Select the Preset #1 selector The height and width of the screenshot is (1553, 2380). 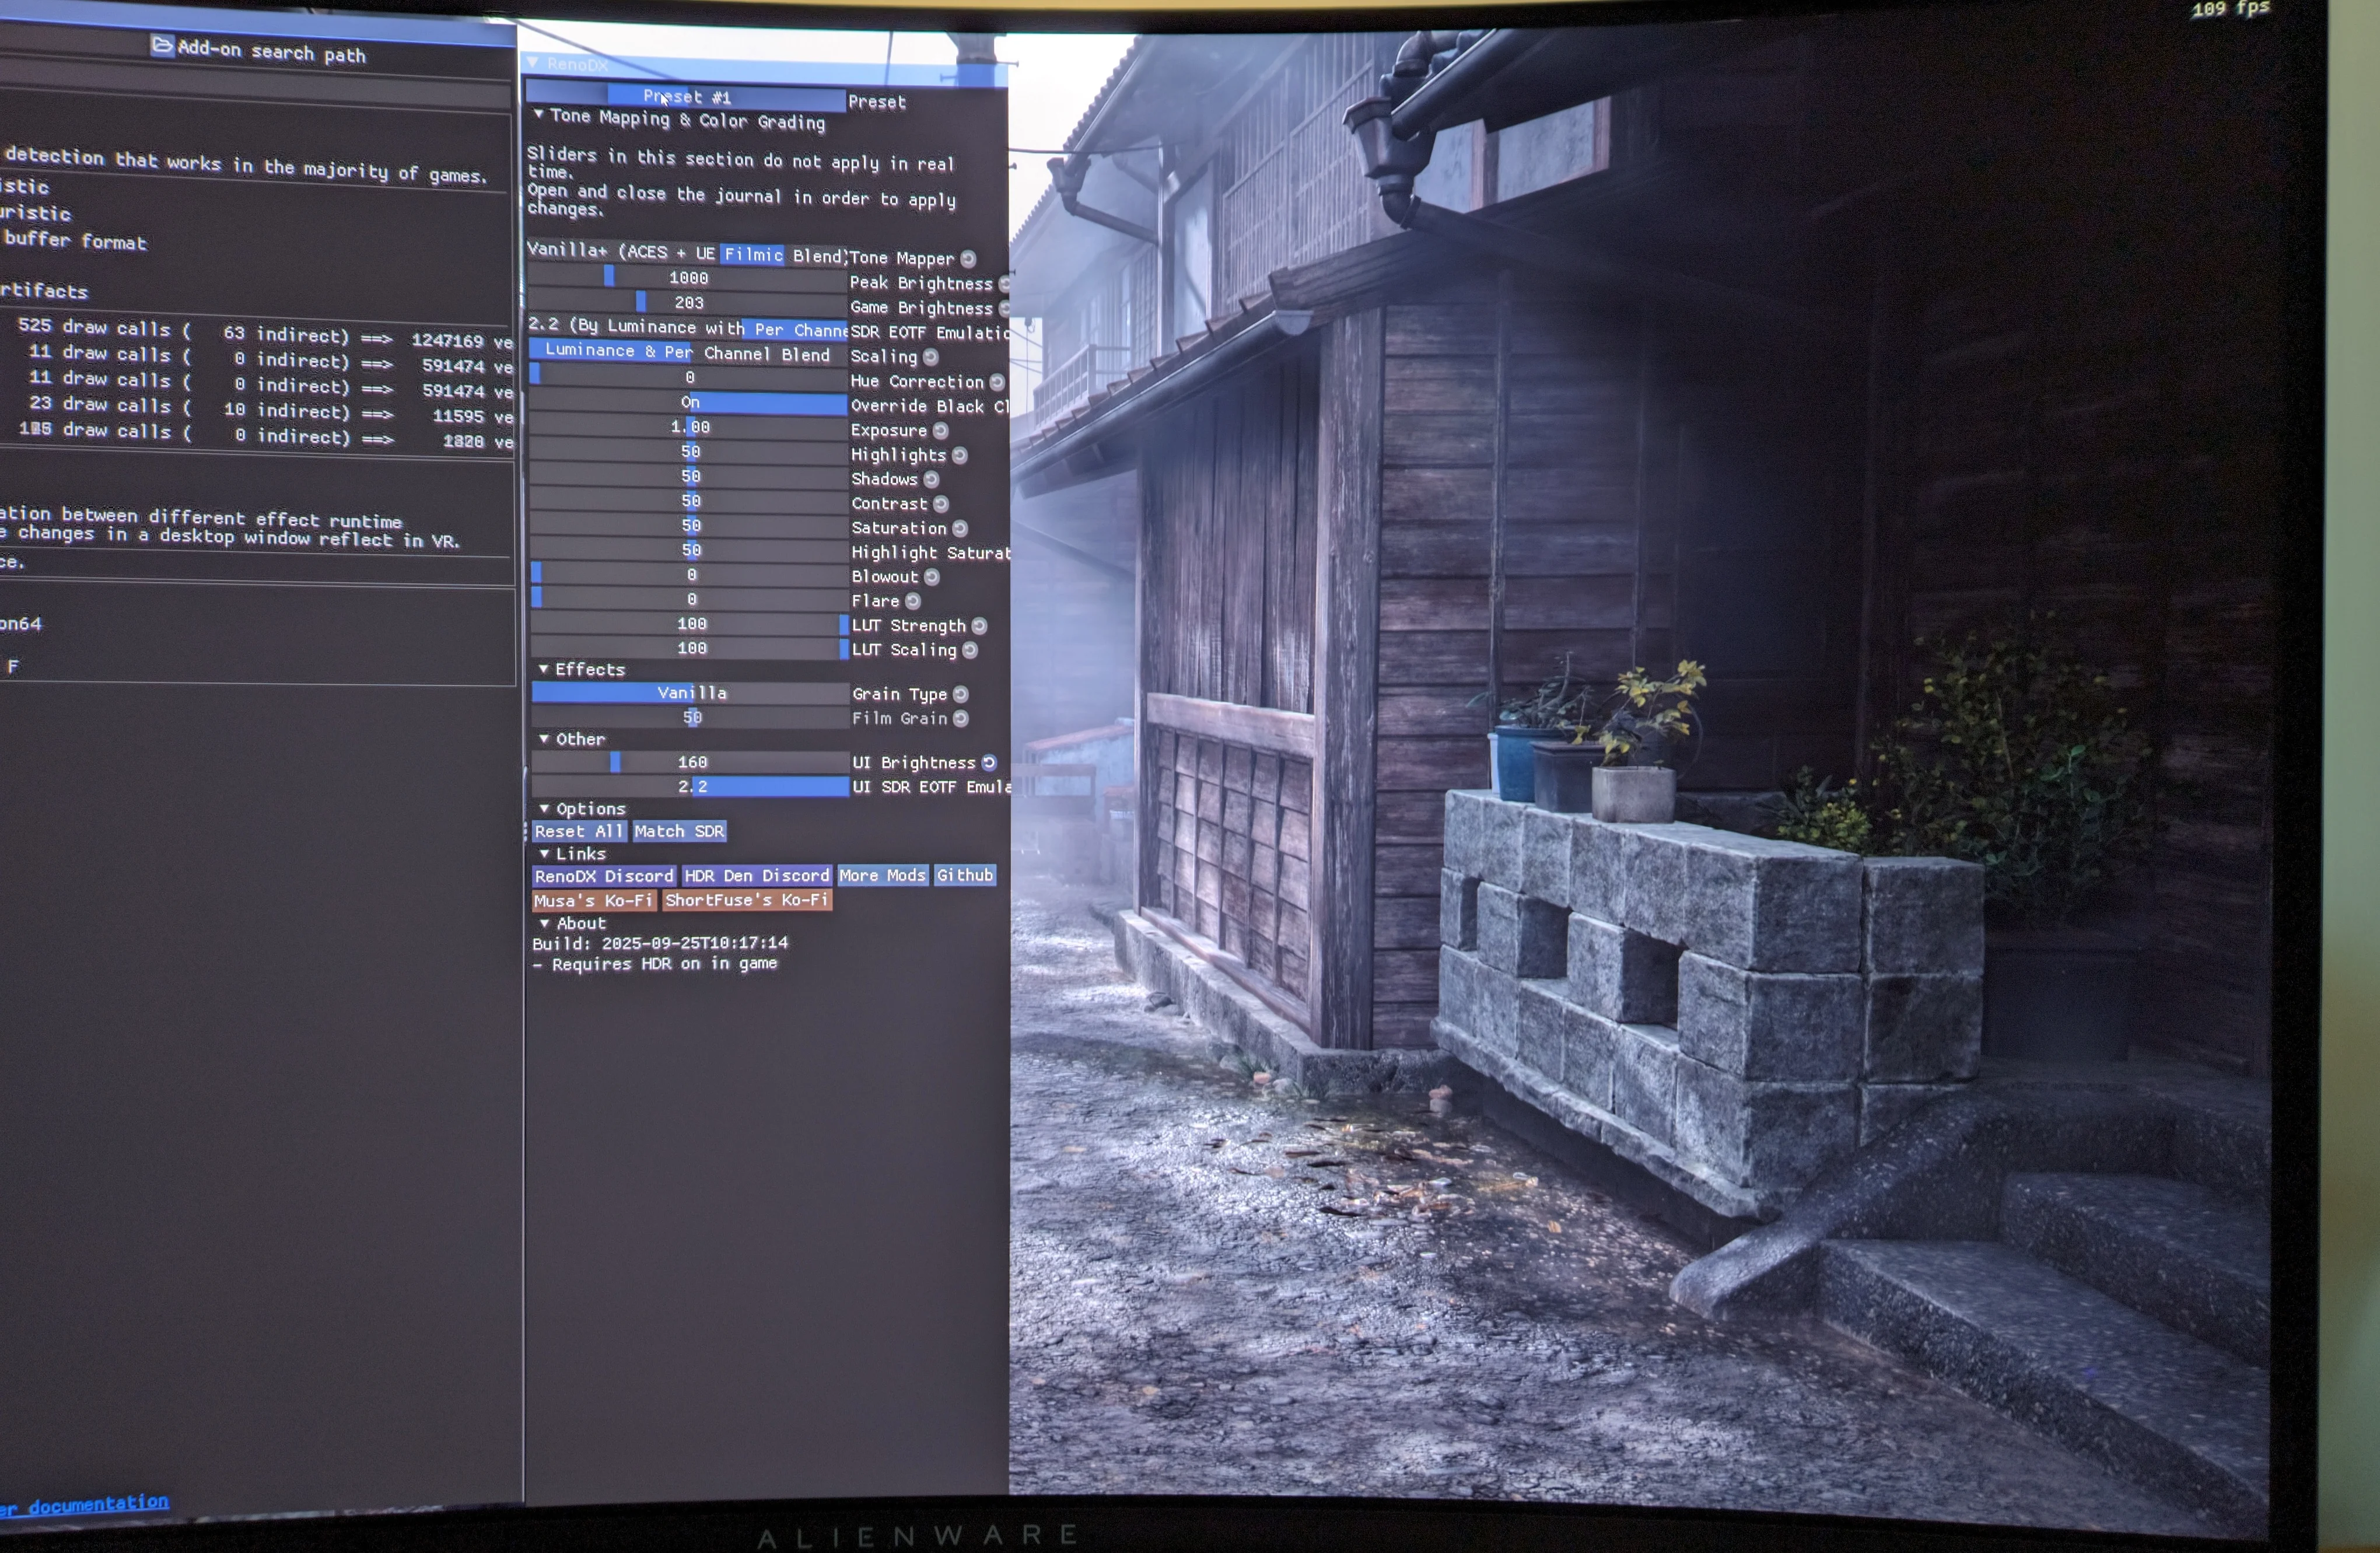[686, 98]
